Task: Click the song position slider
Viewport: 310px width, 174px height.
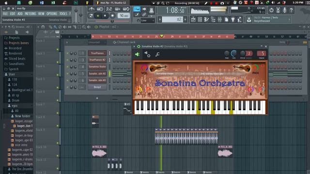Action: (112, 21)
